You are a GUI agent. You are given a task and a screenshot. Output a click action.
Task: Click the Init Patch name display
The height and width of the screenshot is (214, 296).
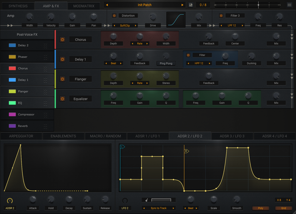144,5
